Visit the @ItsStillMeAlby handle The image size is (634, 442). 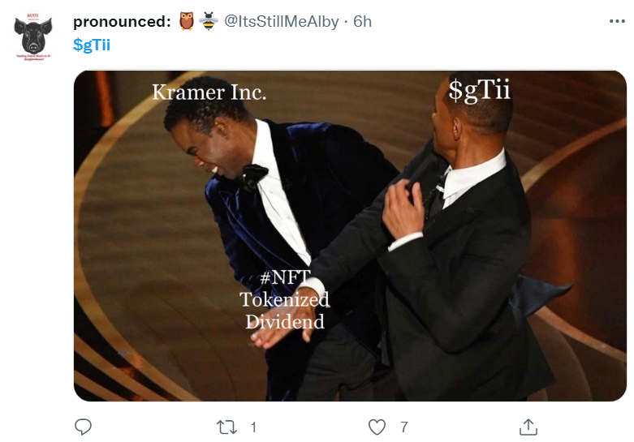[282, 21]
